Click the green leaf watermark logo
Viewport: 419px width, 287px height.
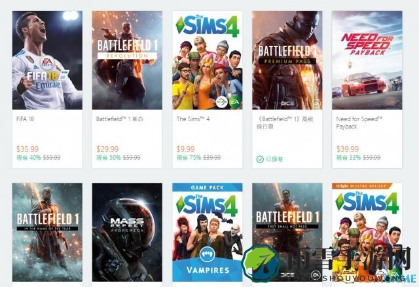[261, 263]
